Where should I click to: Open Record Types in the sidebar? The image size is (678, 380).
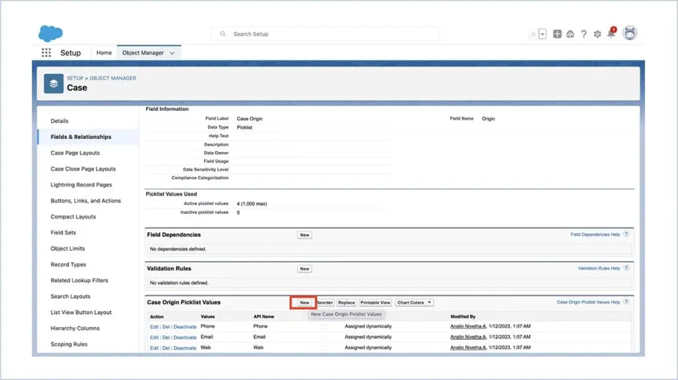click(x=68, y=264)
